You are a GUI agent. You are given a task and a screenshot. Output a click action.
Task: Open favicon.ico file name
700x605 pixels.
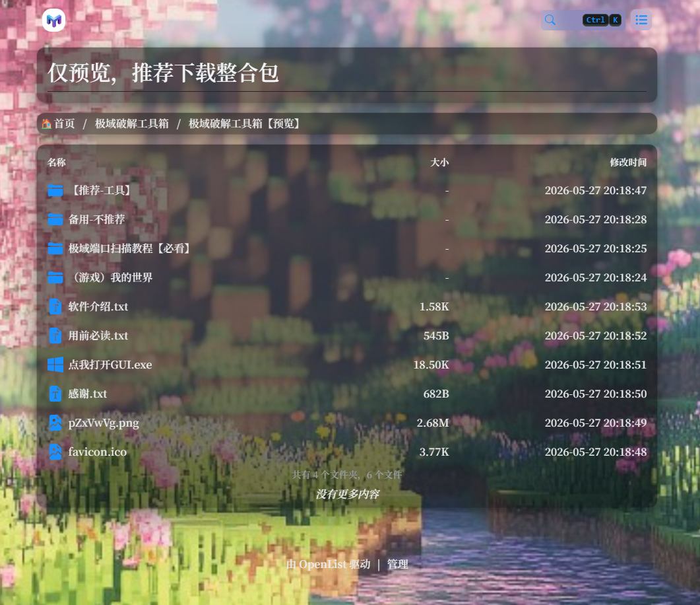tap(98, 452)
